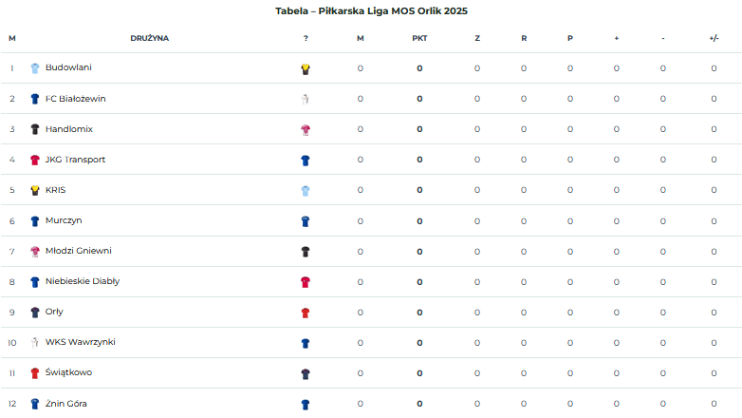Open the Orły team link

[x=54, y=312]
